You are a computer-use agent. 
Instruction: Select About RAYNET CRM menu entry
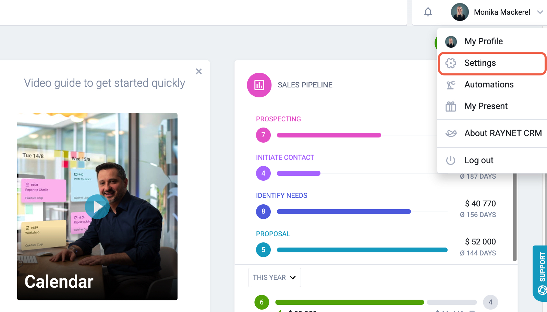503,133
